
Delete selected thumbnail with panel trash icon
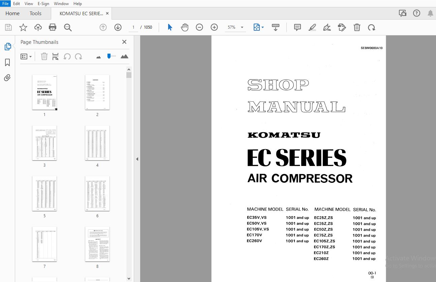[44, 56]
